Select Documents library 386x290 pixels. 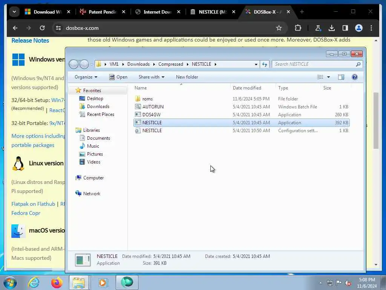(98, 138)
